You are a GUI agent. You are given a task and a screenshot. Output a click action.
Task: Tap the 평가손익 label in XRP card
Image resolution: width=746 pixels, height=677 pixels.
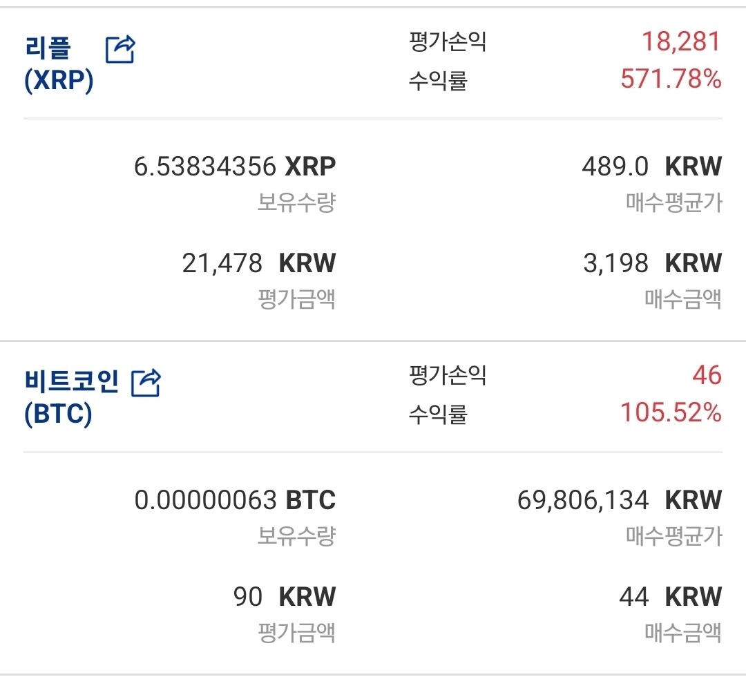pyautogui.click(x=448, y=42)
